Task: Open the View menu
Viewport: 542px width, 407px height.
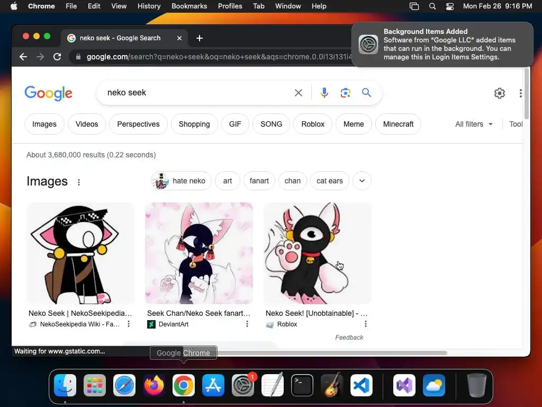Action: click(119, 6)
